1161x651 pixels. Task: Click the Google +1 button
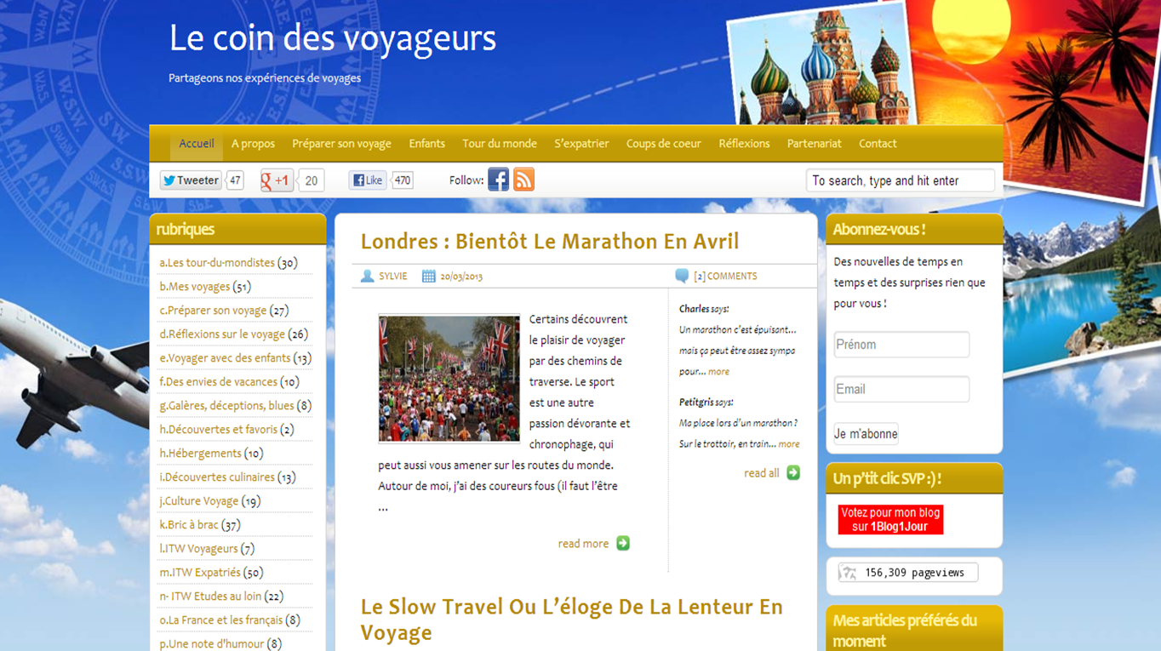(277, 180)
